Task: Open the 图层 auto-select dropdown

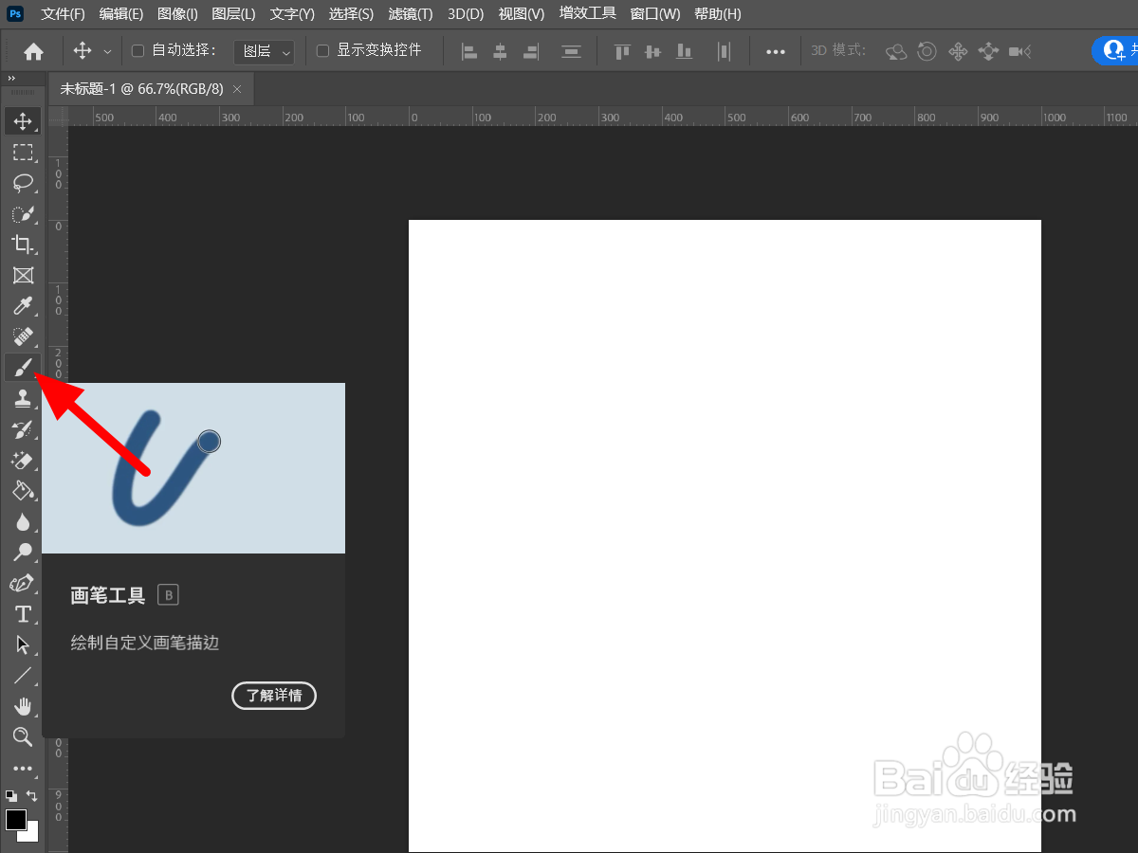Action: click(x=264, y=51)
